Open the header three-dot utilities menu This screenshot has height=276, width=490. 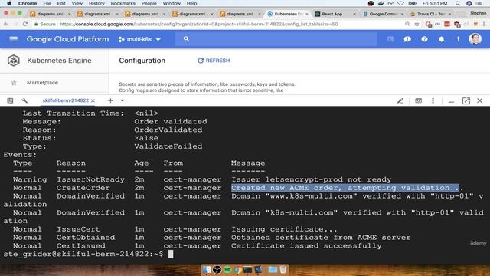click(x=458, y=39)
